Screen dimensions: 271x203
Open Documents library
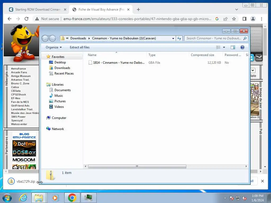62,90
